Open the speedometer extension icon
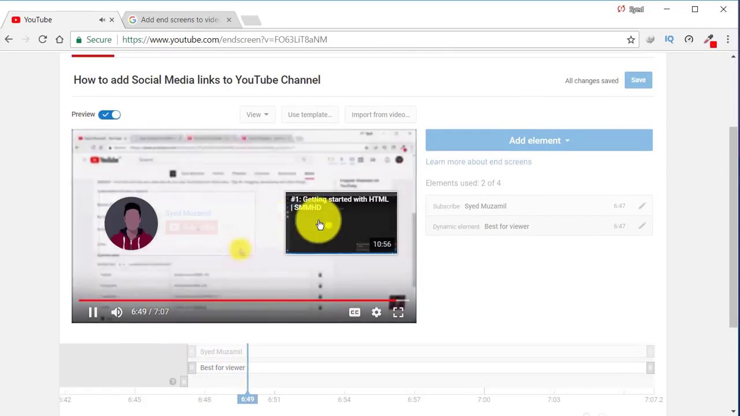740x416 pixels. coord(689,39)
